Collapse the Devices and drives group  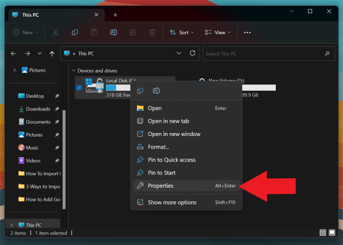(73, 71)
